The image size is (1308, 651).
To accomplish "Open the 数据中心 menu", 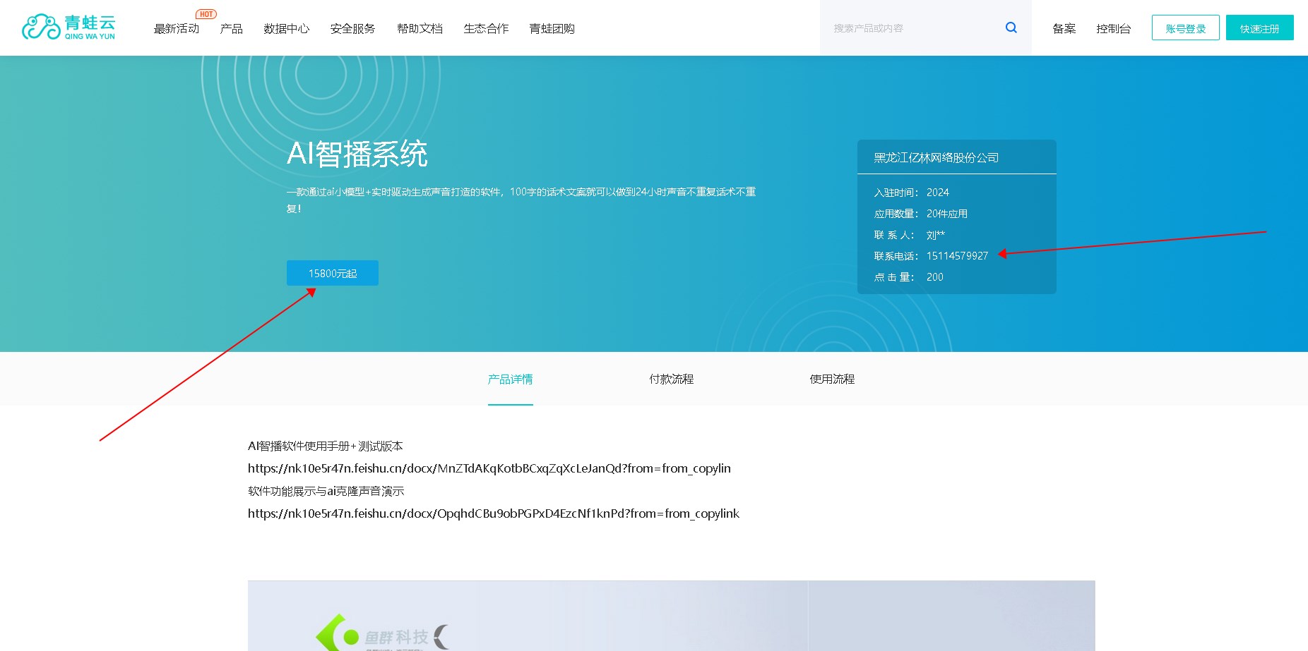I will click(x=286, y=29).
